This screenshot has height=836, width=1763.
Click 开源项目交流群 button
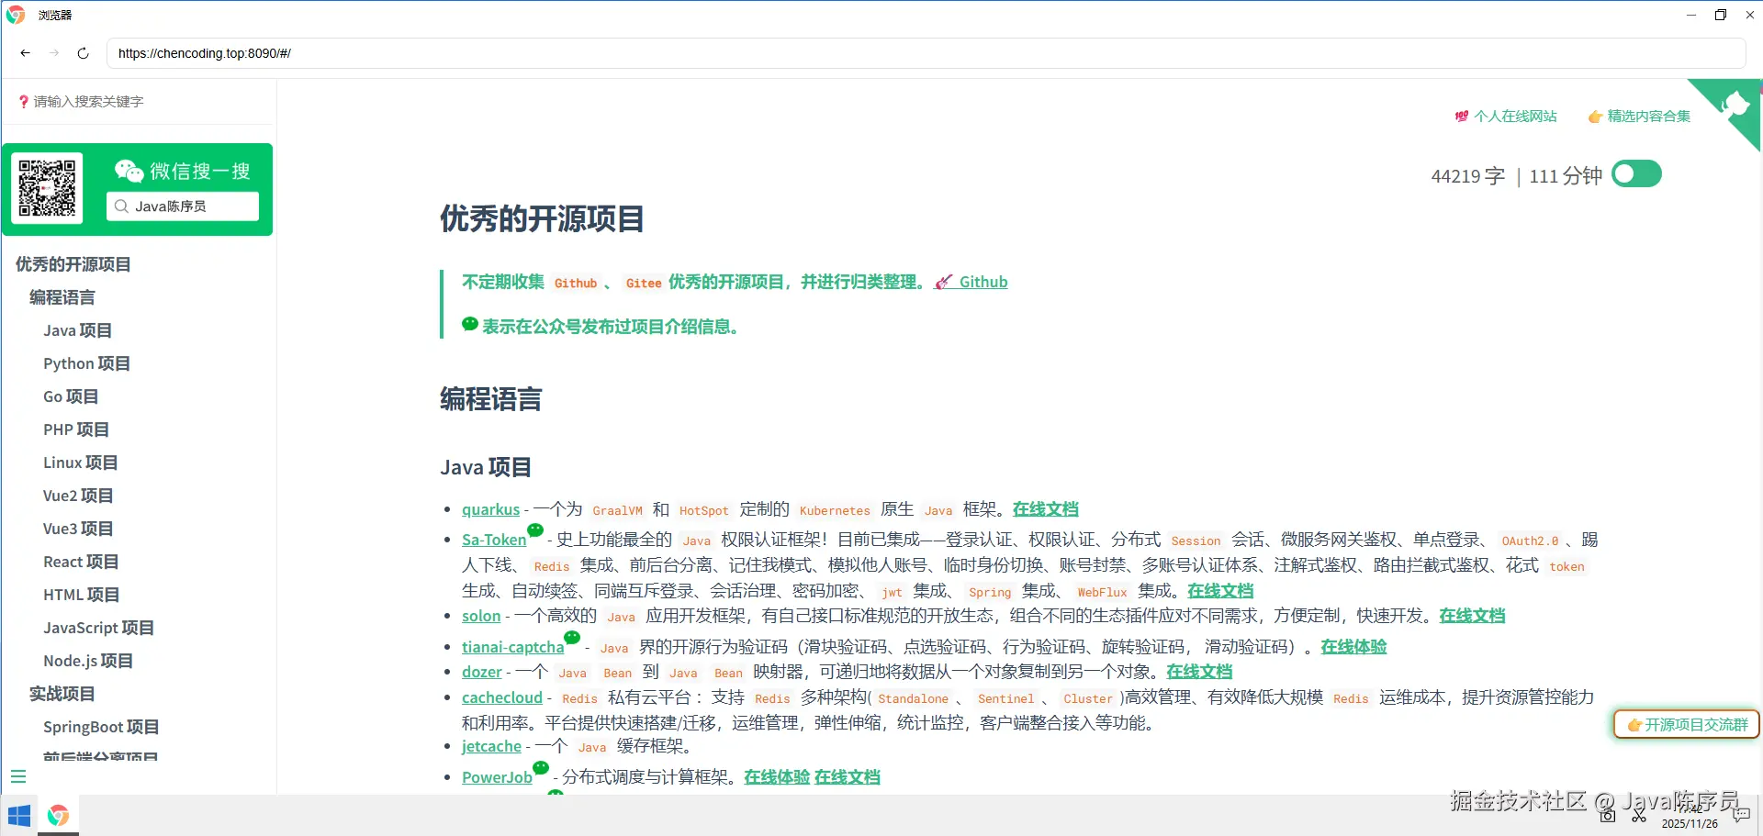click(x=1687, y=725)
